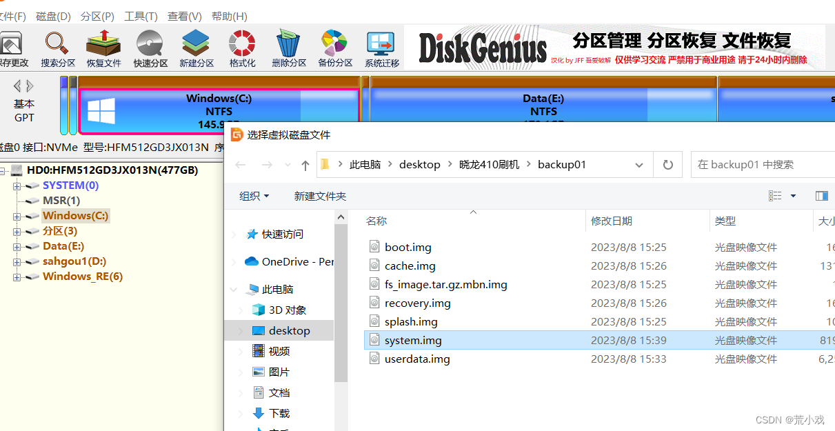Select the splash.img file icon
The width and height of the screenshot is (835, 431).
pos(374,321)
